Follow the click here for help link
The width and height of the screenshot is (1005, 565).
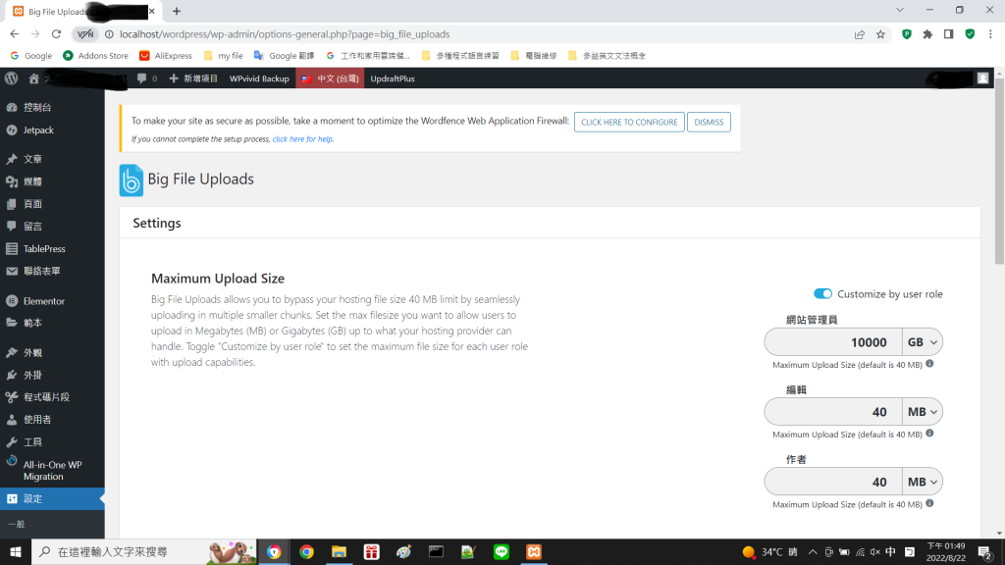[x=302, y=139]
